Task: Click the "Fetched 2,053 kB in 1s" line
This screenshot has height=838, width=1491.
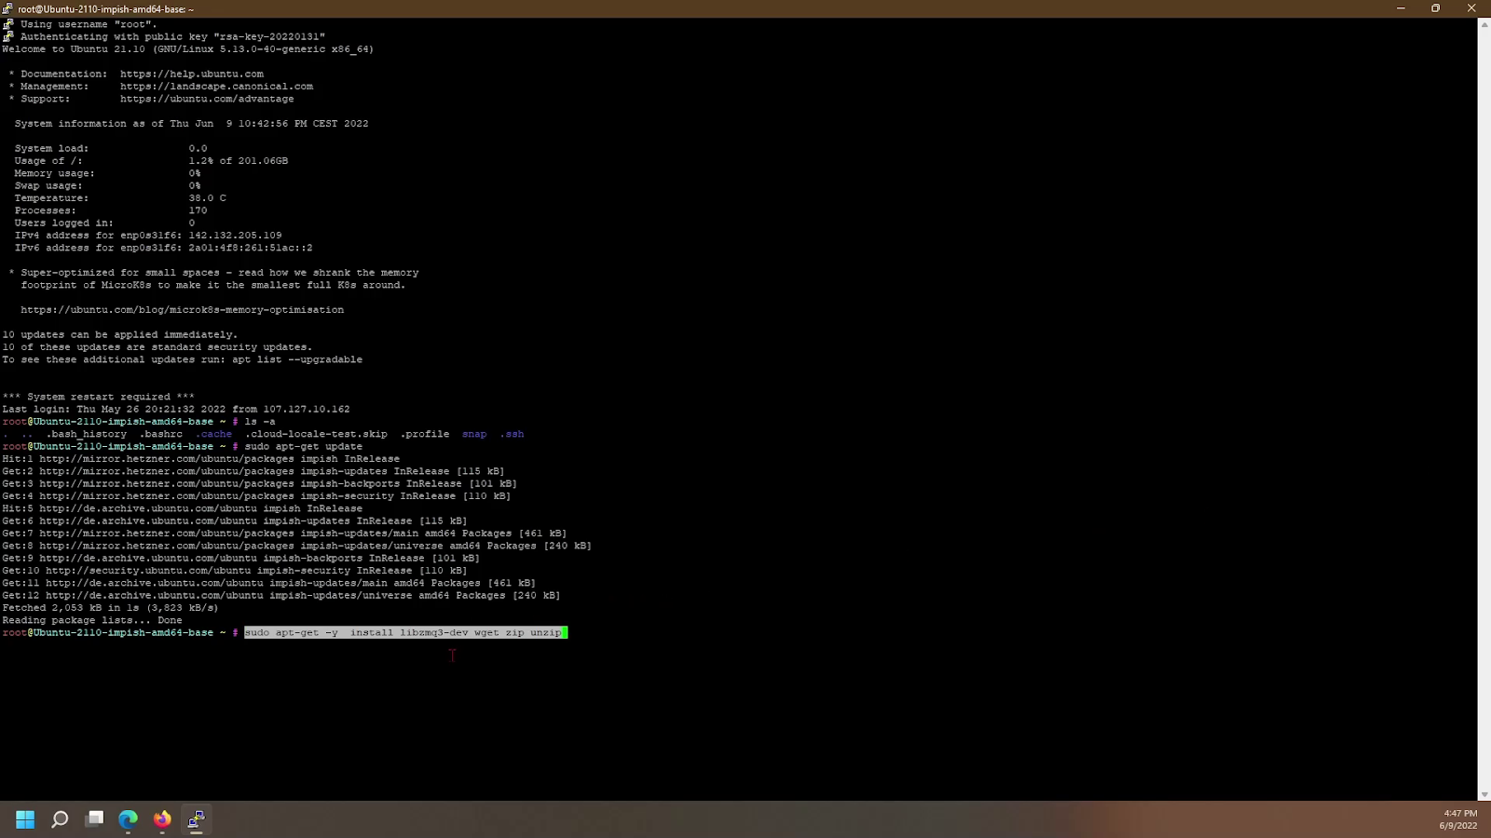Action: pyautogui.click(x=110, y=608)
